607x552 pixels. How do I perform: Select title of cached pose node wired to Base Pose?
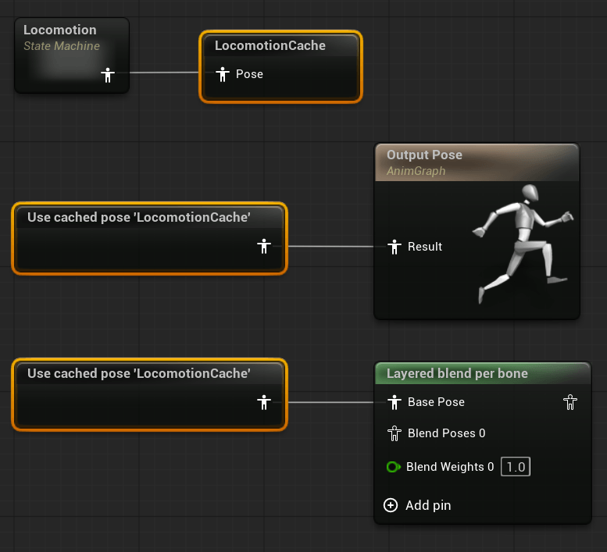tap(139, 373)
